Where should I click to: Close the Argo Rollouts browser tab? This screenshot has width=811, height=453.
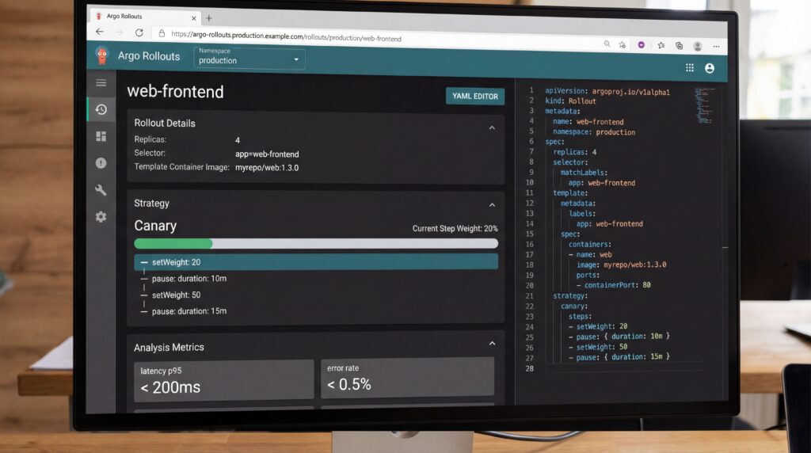pyautogui.click(x=194, y=18)
